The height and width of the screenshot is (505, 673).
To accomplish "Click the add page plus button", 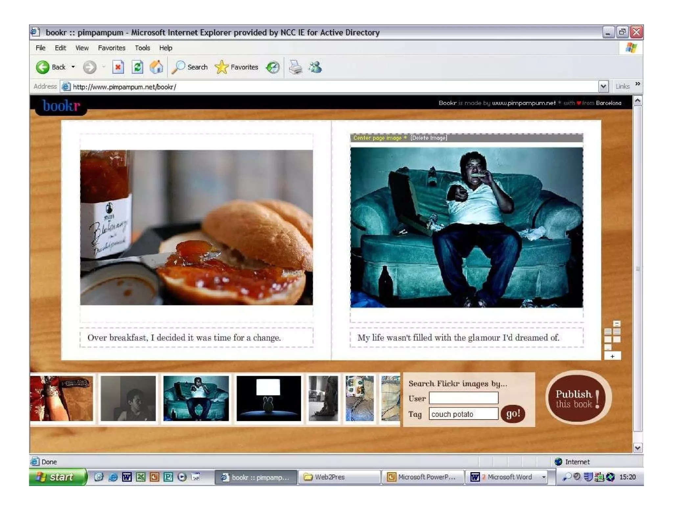I will coord(612,356).
